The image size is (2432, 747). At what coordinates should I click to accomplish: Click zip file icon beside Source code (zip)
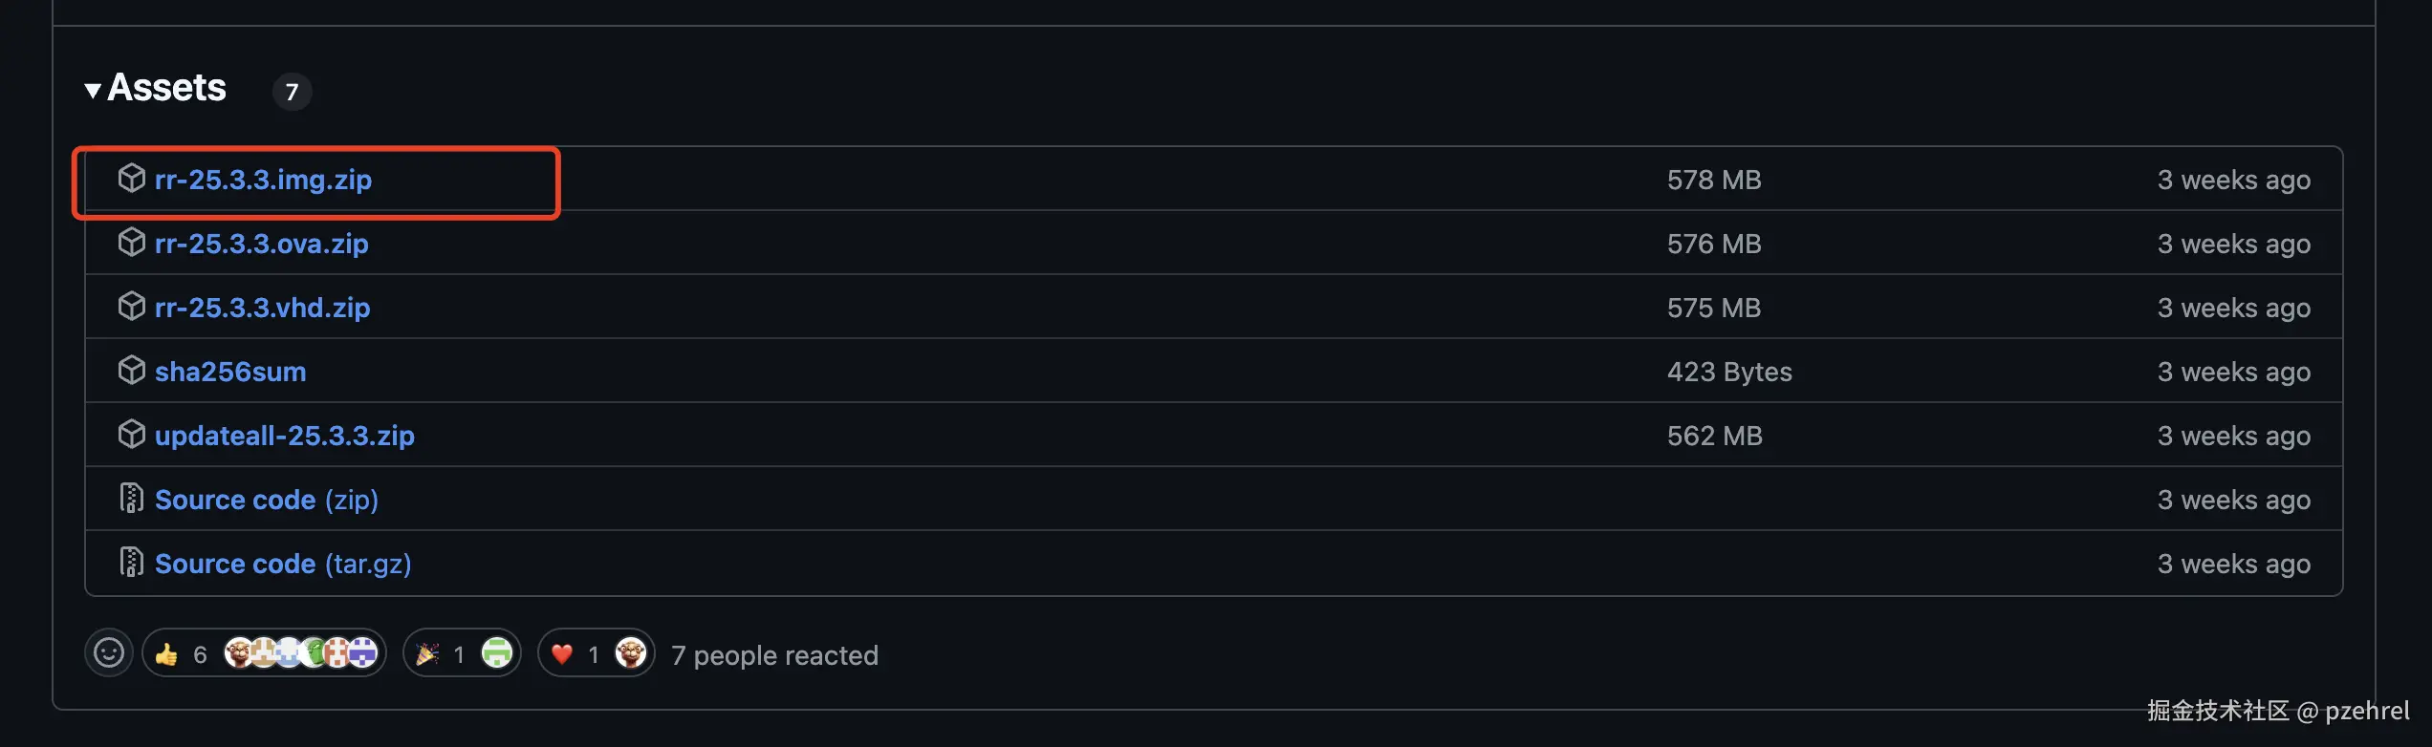pos(131,499)
